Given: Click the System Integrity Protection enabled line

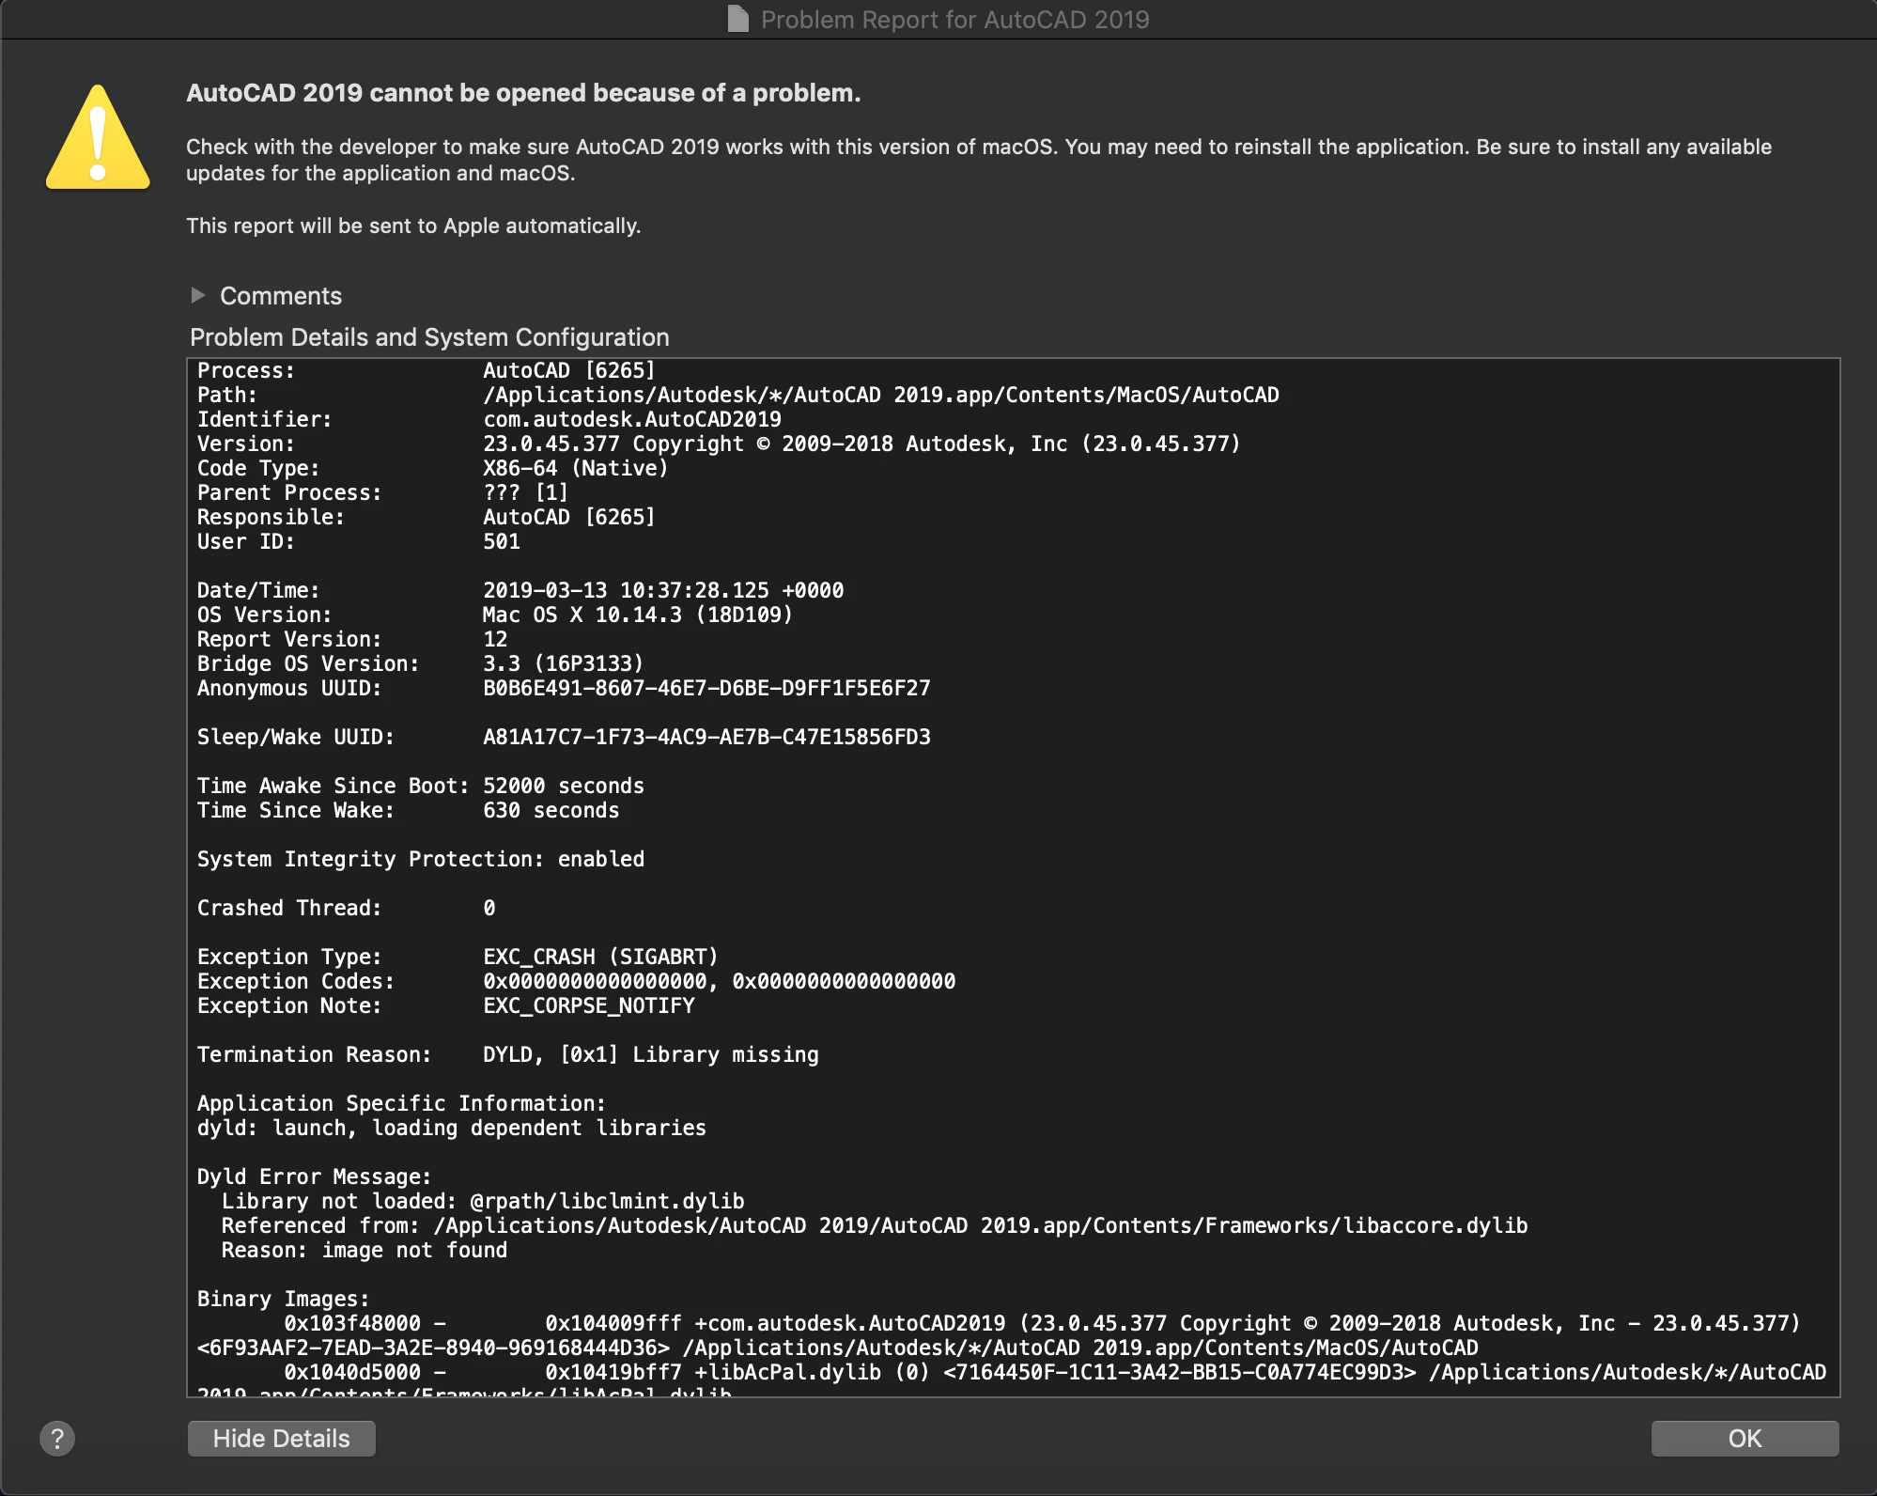Looking at the screenshot, I should (x=420, y=859).
